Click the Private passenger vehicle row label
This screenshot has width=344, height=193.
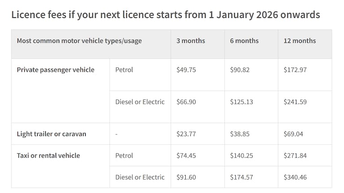[56, 70]
